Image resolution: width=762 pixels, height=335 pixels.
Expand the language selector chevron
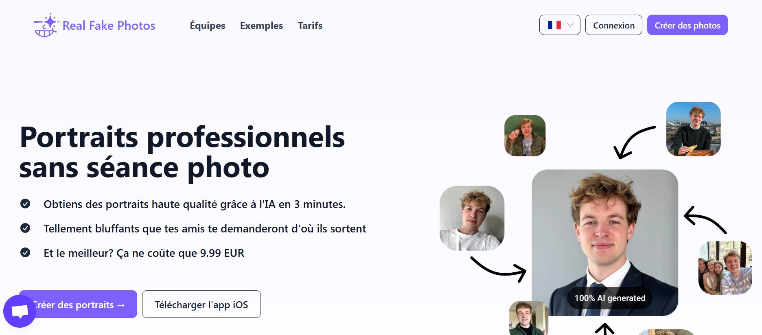[x=570, y=25]
